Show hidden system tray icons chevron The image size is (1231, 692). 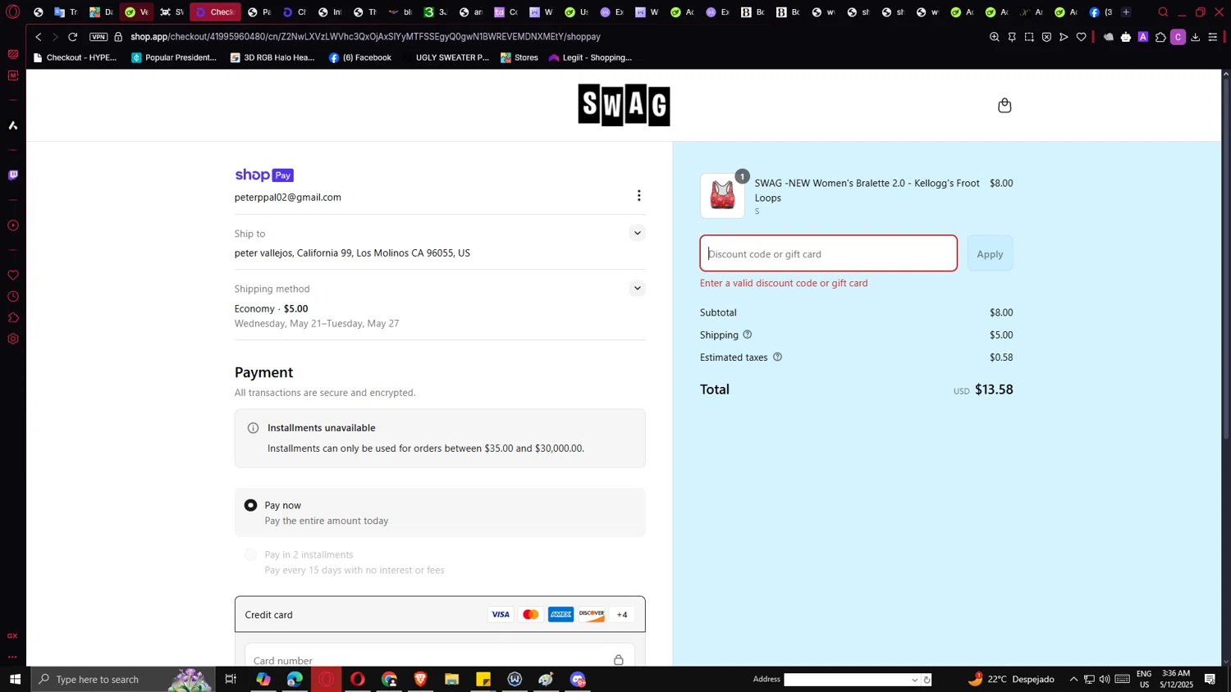pyautogui.click(x=1073, y=679)
